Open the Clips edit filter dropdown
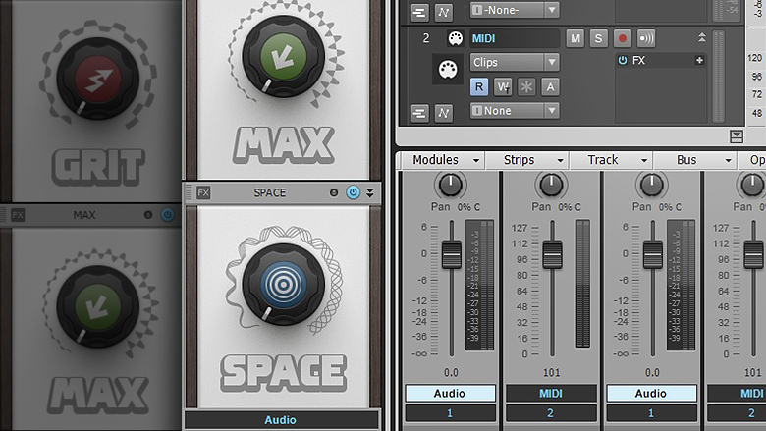 click(514, 62)
